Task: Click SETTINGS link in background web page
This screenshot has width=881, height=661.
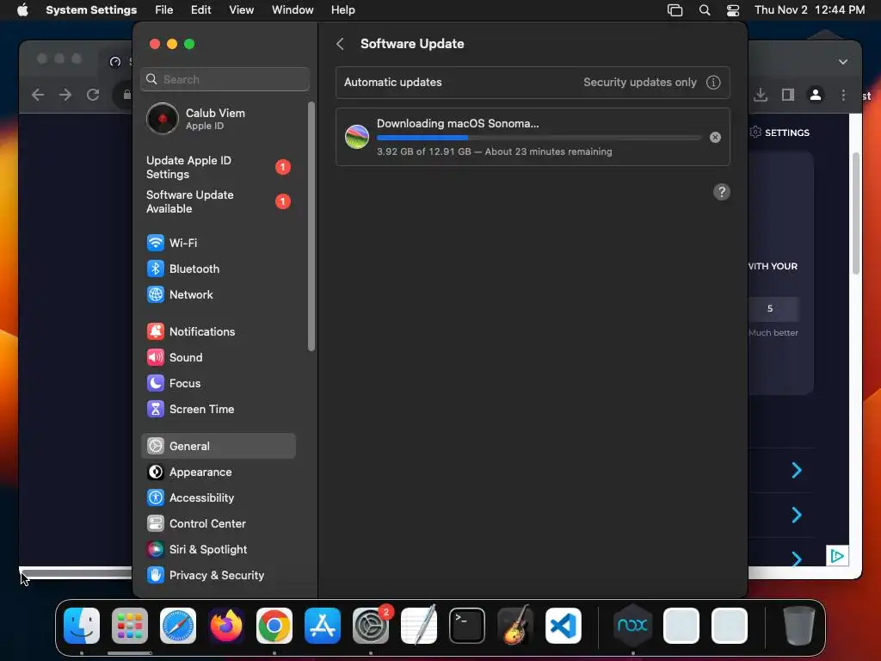Action: tap(780, 133)
